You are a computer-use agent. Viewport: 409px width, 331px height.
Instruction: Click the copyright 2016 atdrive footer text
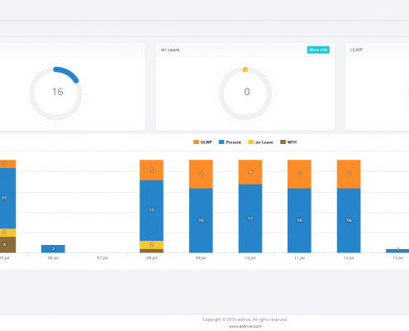tap(245, 319)
